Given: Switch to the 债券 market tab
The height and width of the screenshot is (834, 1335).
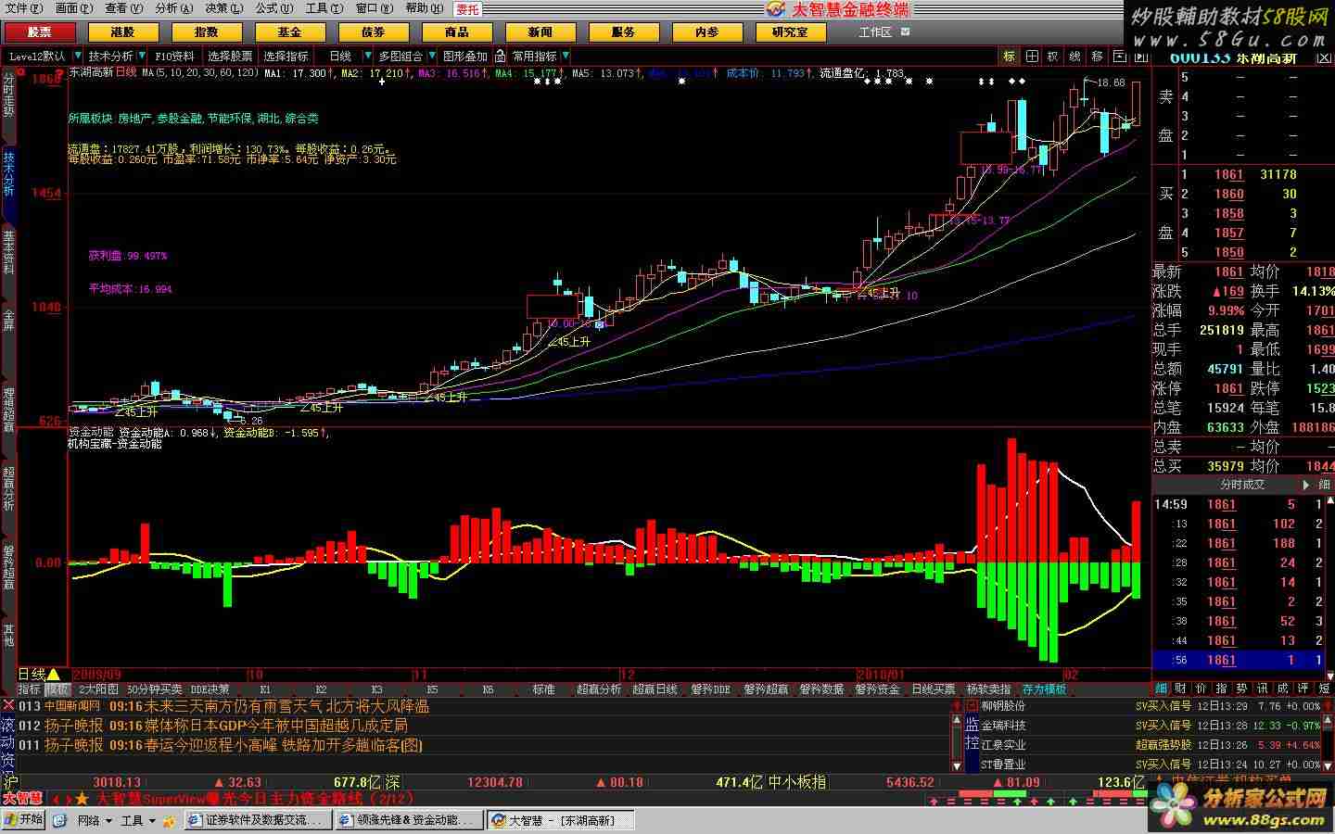Looking at the screenshot, I should pos(373,32).
